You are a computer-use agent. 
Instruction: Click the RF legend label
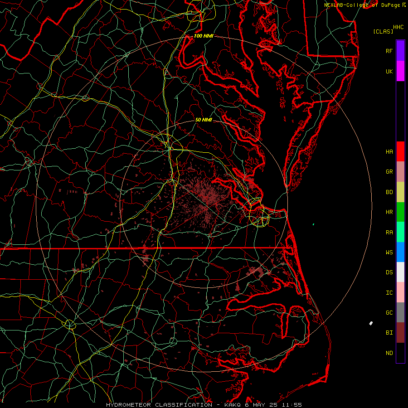pyautogui.click(x=389, y=51)
